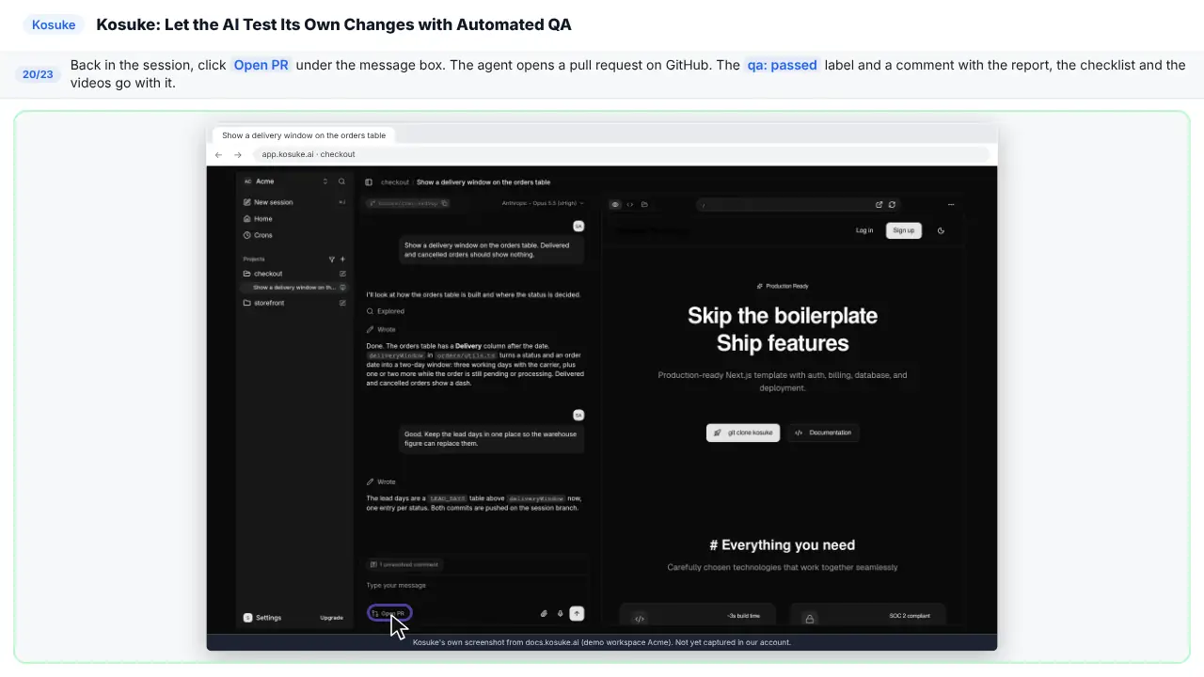The height and width of the screenshot is (677, 1204).
Task: Send the message with the arrow button
Action: point(577,613)
